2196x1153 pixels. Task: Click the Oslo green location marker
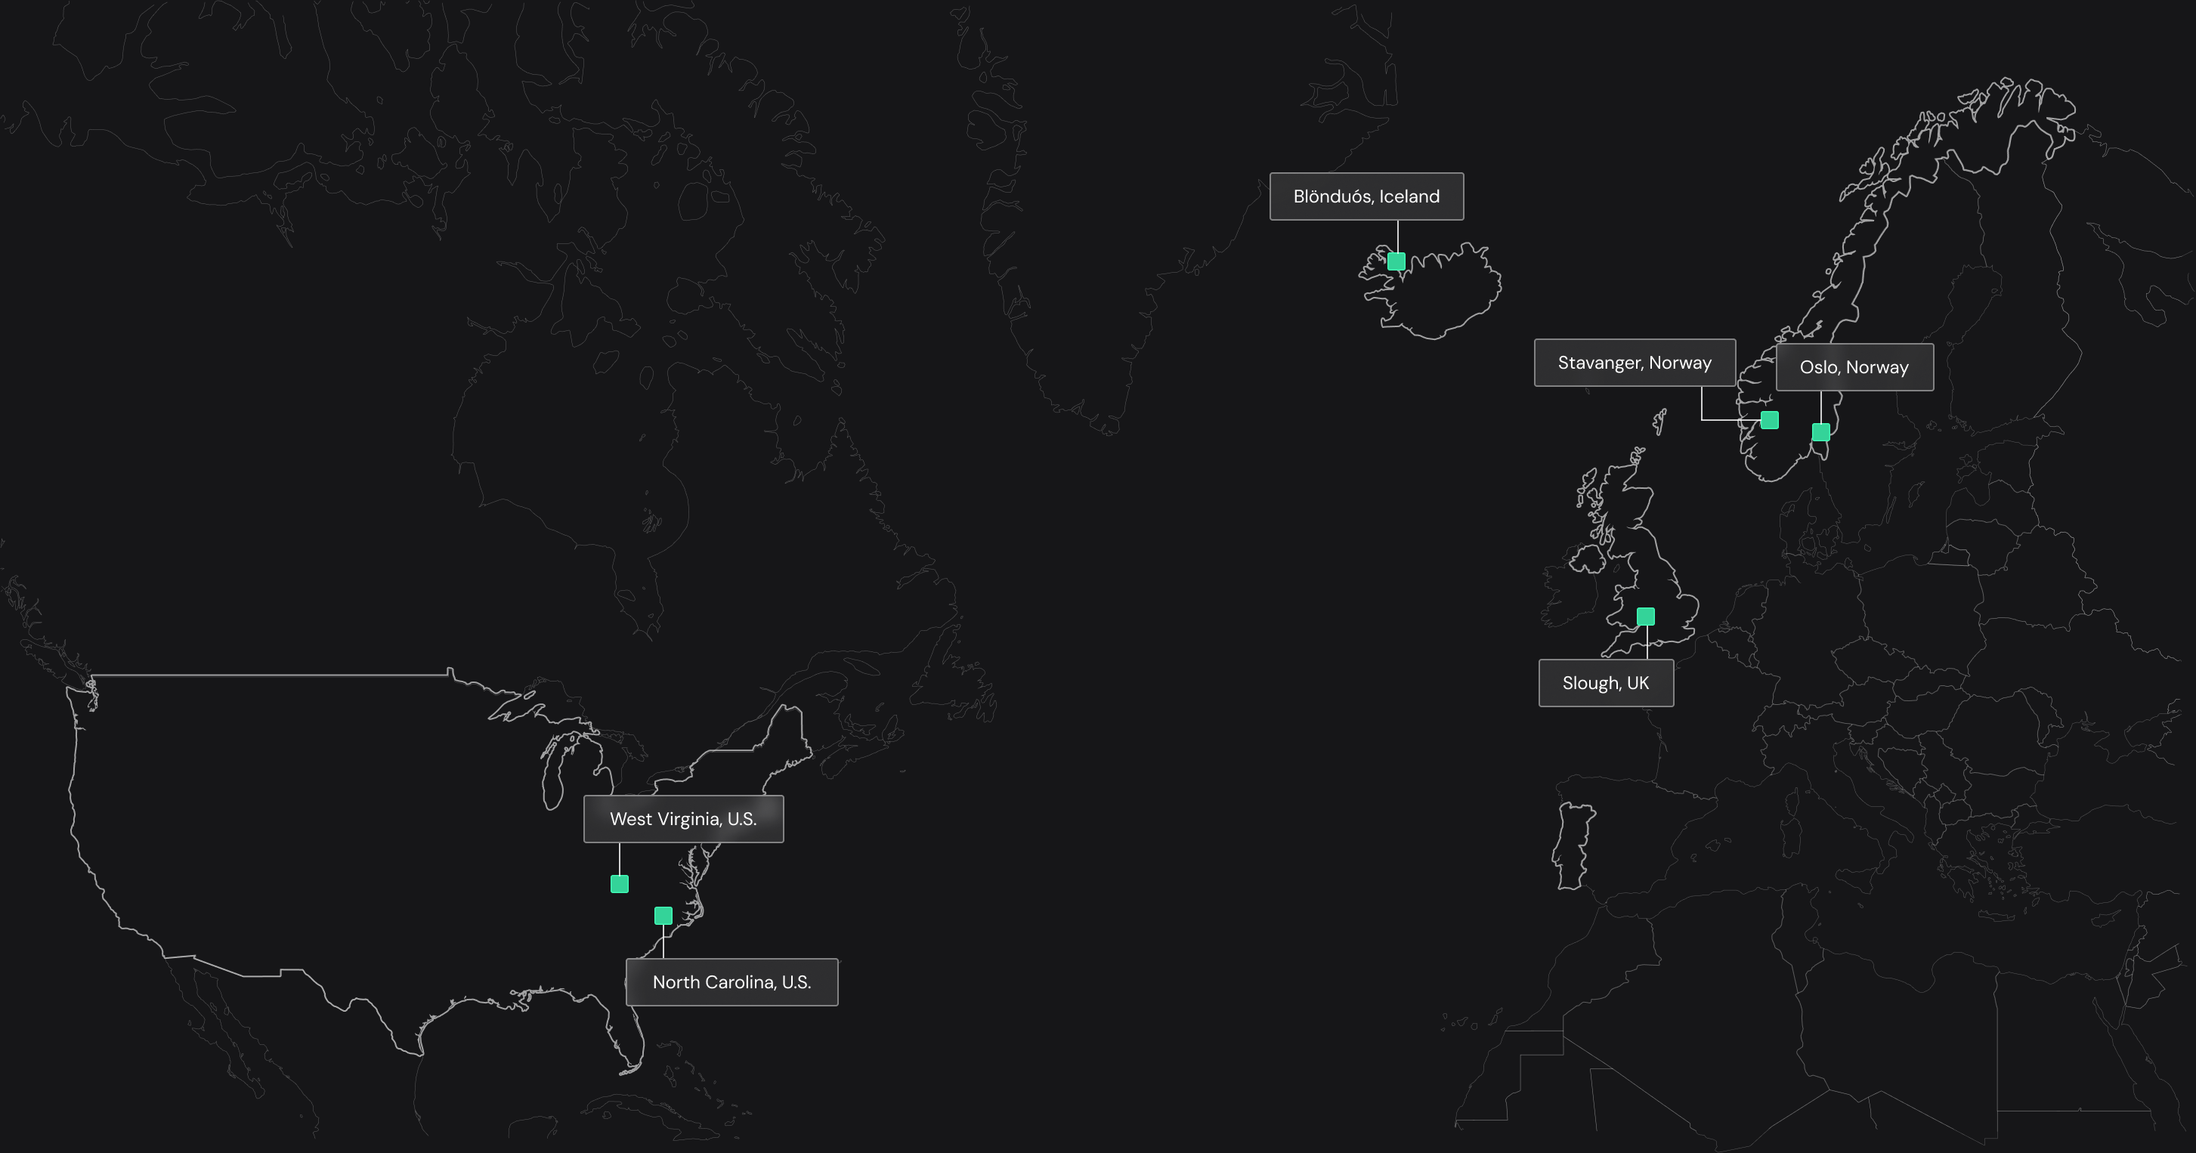tap(1821, 432)
